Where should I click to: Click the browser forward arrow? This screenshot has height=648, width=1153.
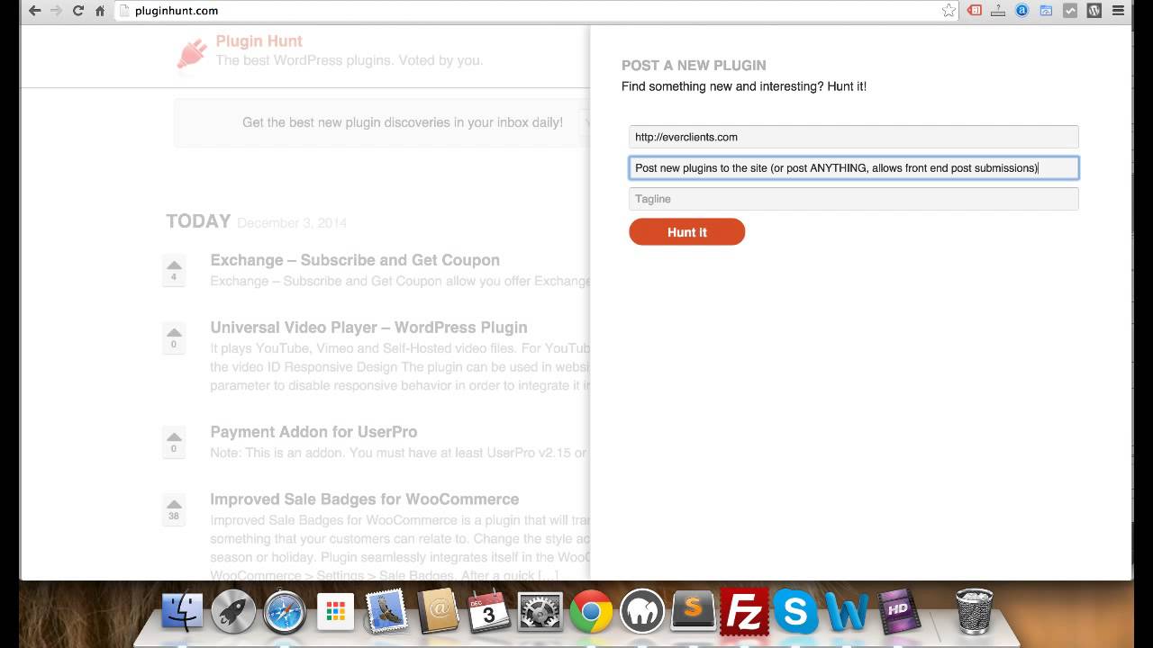tap(56, 11)
